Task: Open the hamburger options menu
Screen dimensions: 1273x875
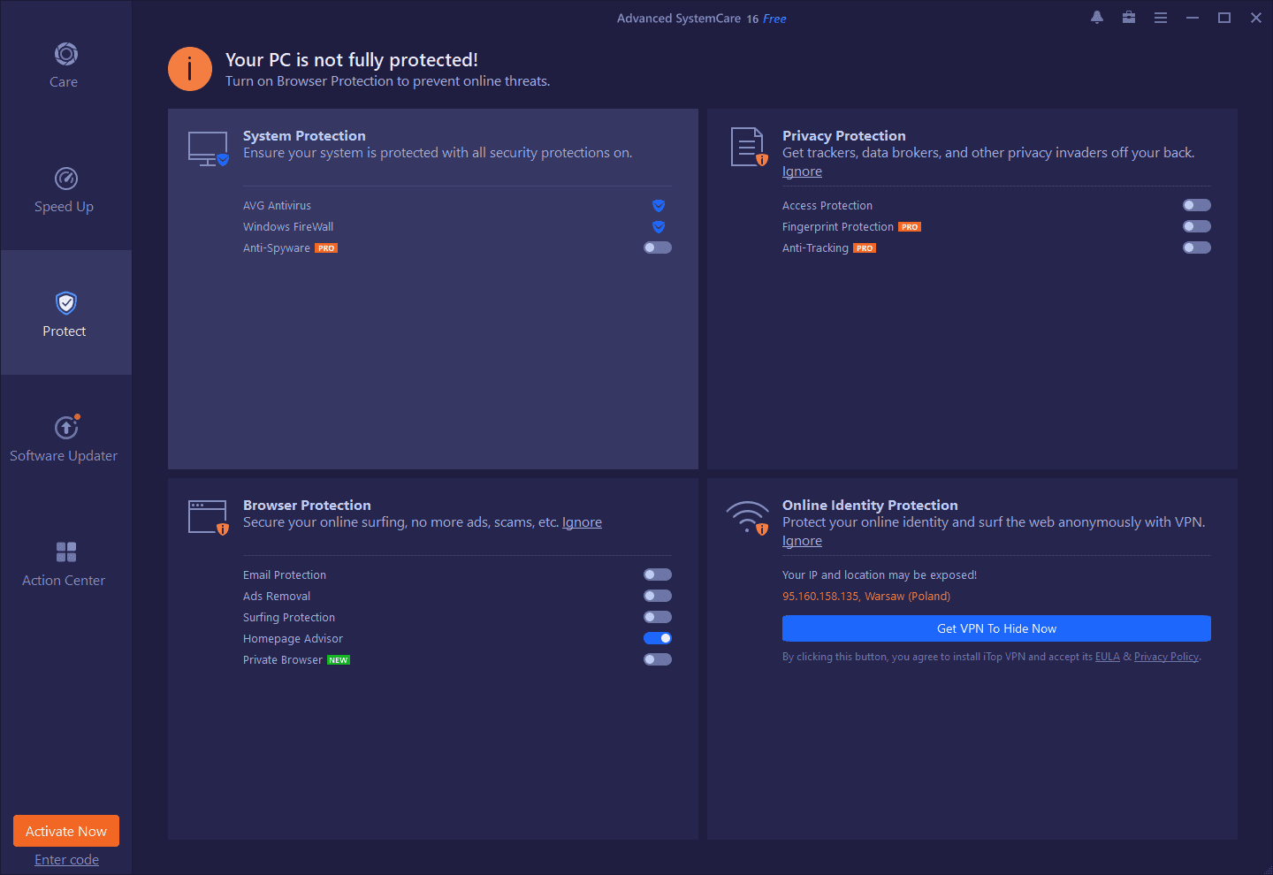Action: [1161, 18]
